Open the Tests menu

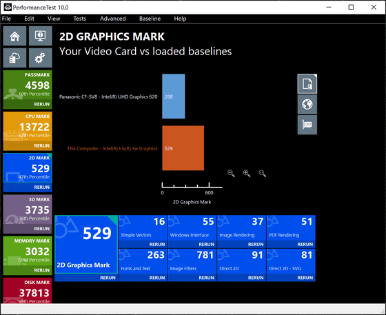(79, 19)
